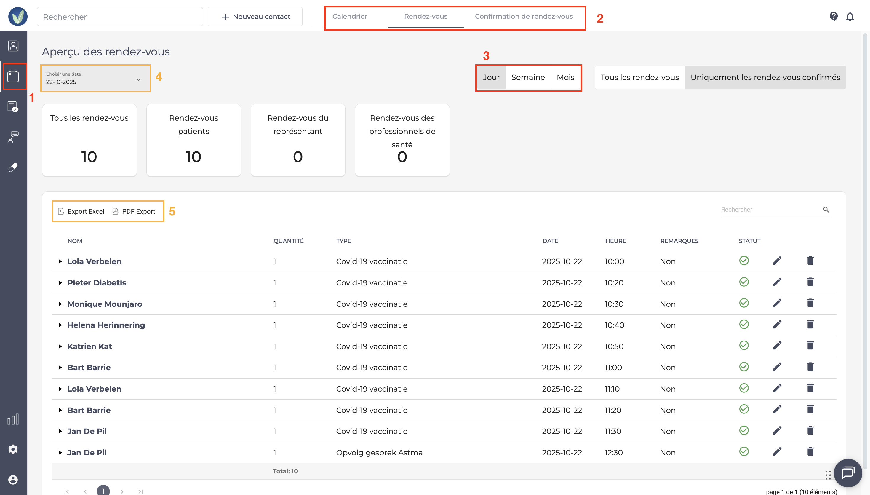Click the calendar icon in sidebar
The width and height of the screenshot is (870, 495).
[13, 76]
